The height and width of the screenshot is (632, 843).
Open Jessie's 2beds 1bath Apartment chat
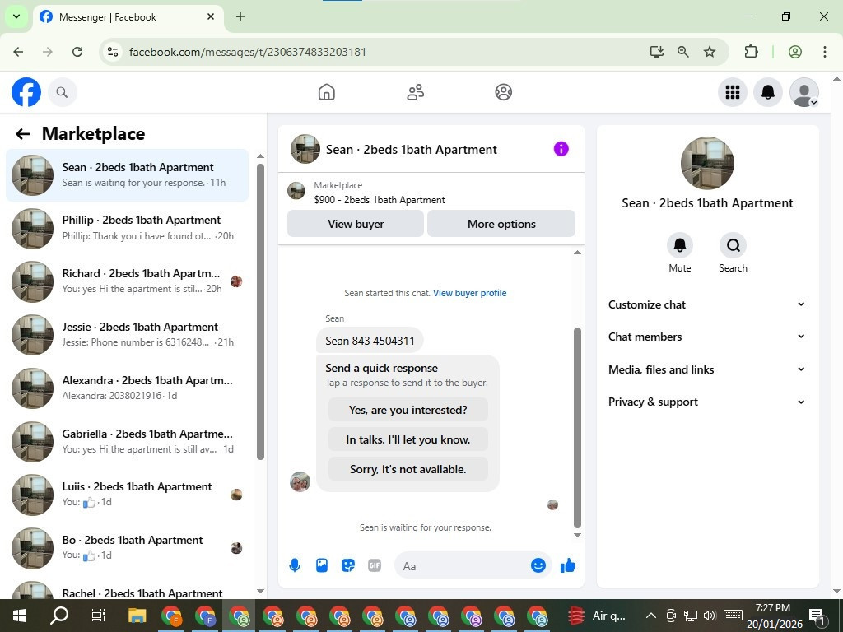[x=128, y=335]
